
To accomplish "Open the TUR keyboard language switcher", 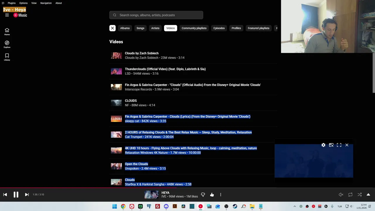I will 340,207.
